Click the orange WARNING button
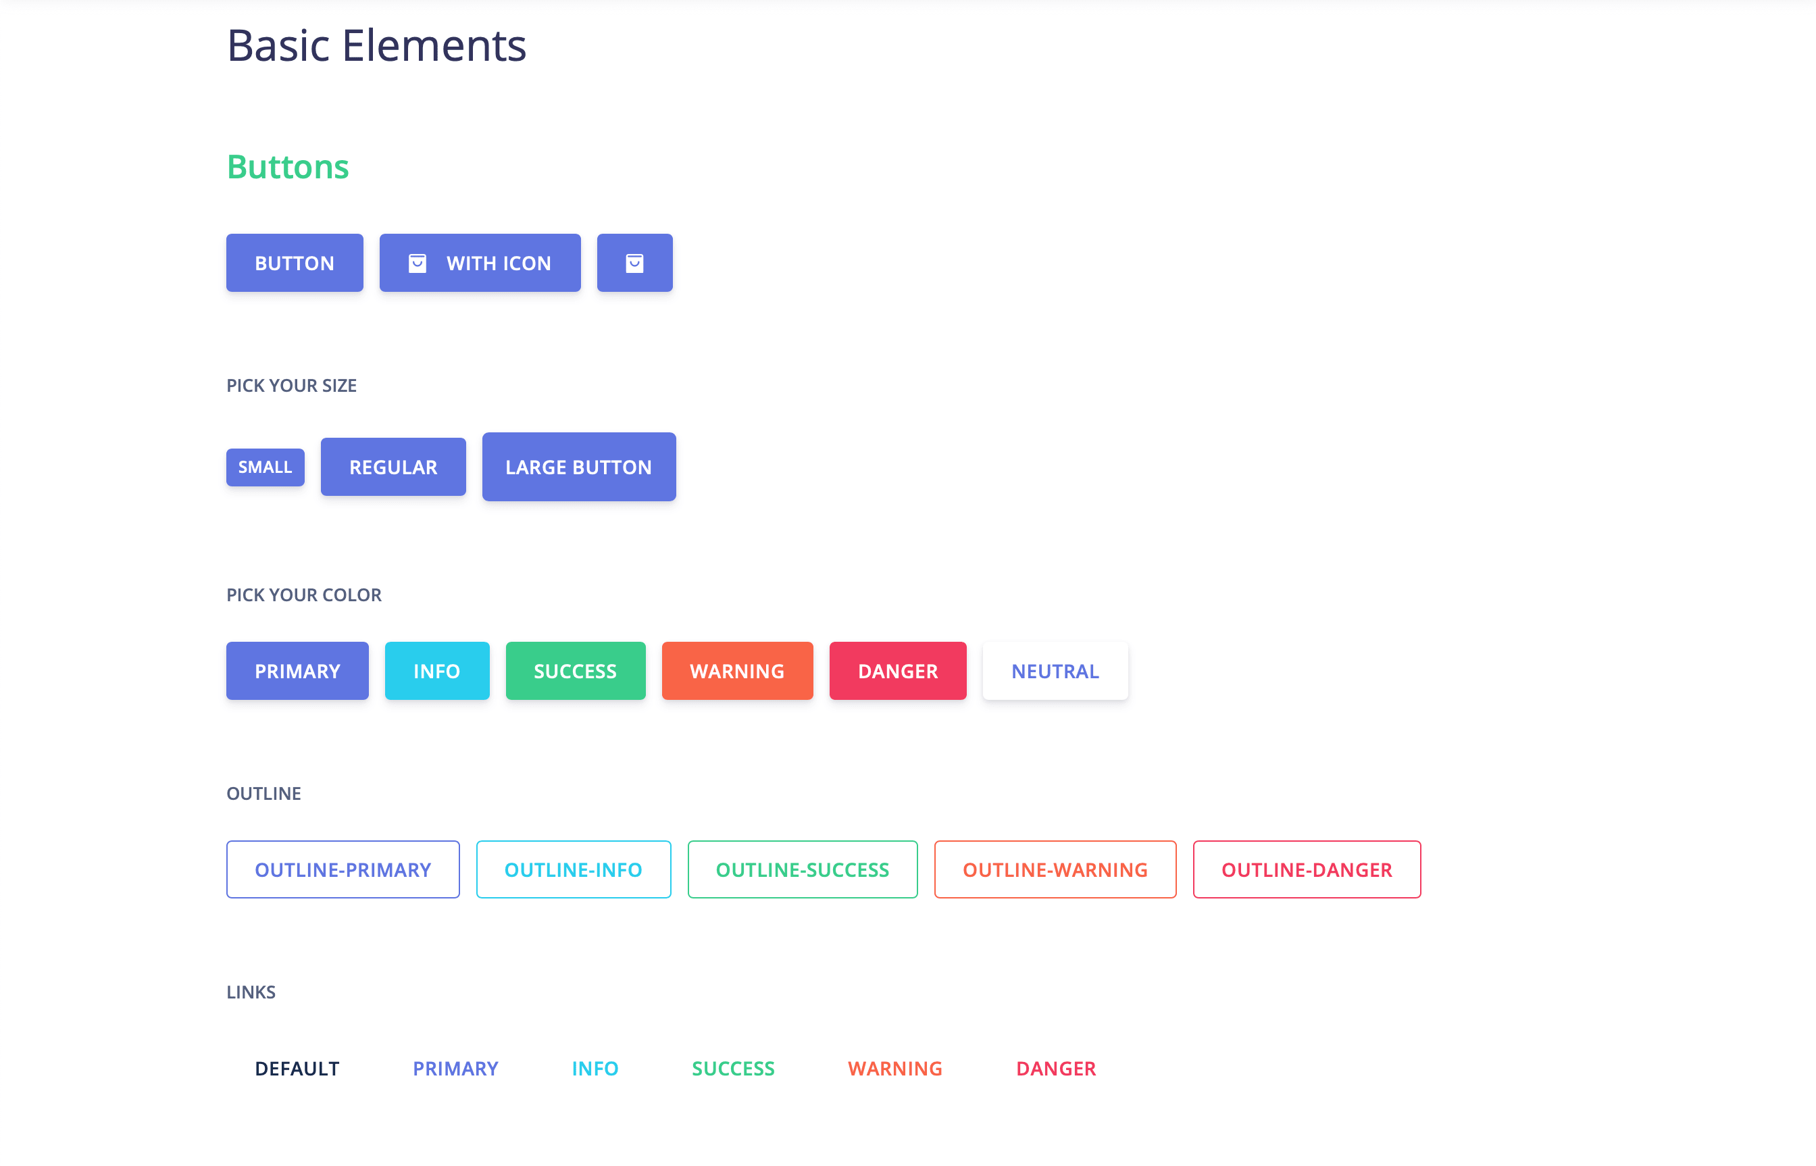Image resolution: width=1816 pixels, height=1166 pixels. click(x=736, y=671)
